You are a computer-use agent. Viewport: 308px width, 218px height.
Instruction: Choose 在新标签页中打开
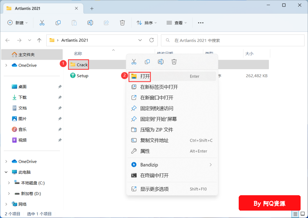(172, 87)
